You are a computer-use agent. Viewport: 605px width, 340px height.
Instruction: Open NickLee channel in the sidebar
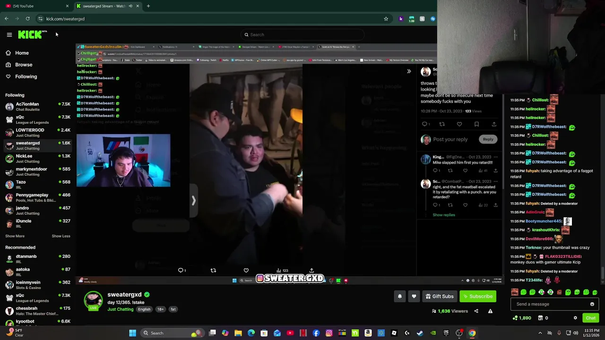tap(38, 159)
